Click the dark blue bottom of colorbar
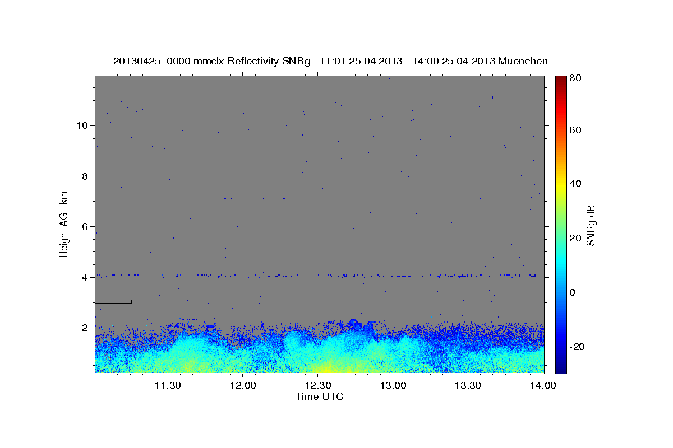The width and height of the screenshot is (673, 448). pos(561,367)
